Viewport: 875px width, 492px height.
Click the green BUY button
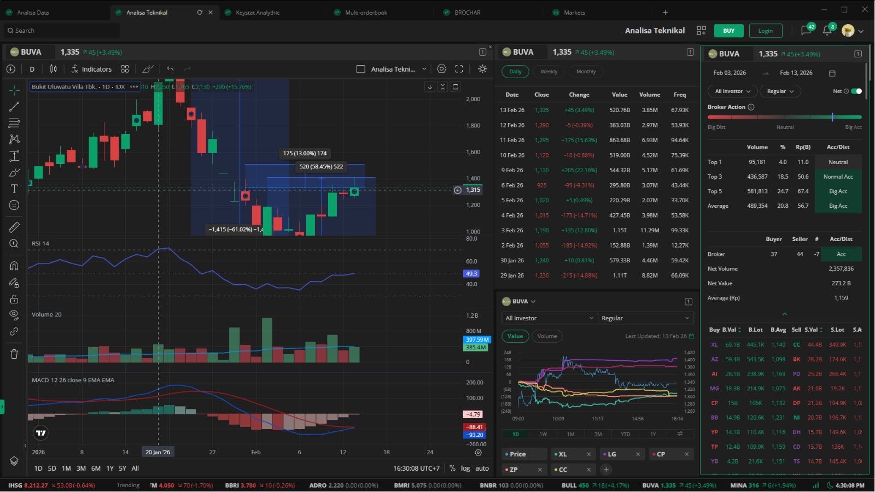(x=728, y=31)
